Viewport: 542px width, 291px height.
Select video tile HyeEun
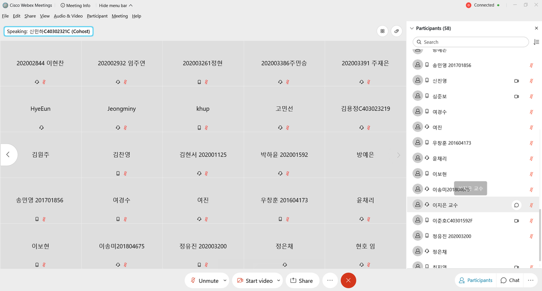coord(41,109)
